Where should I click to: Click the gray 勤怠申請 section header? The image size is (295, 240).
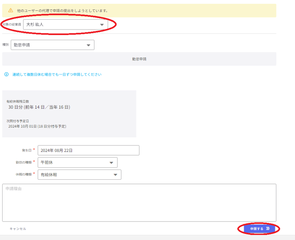tap(139, 59)
